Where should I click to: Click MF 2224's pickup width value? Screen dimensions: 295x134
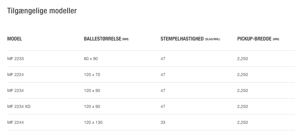(243, 75)
